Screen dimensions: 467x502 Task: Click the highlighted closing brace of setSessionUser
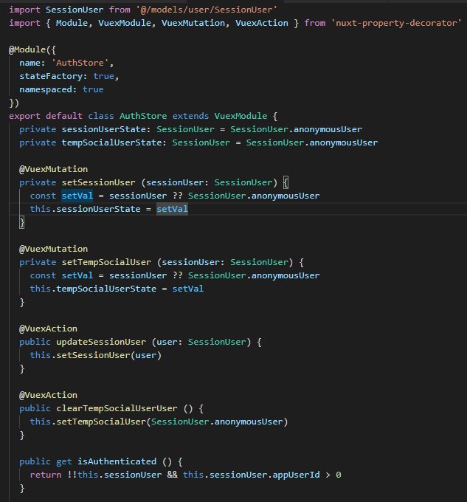(21, 222)
